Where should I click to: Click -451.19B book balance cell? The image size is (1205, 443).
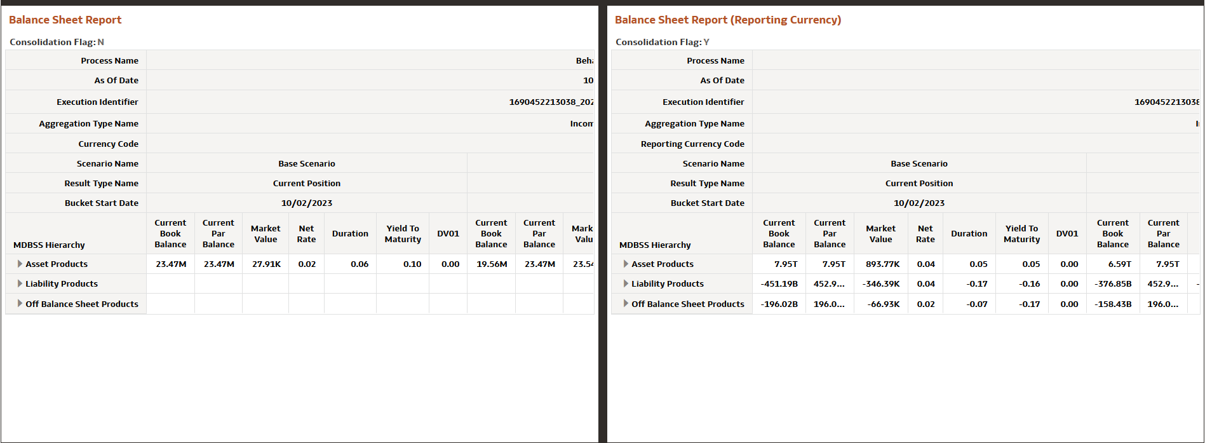[x=779, y=283]
